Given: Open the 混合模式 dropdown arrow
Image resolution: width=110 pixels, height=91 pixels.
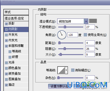Looking at the screenshot, I should pos(86,21).
